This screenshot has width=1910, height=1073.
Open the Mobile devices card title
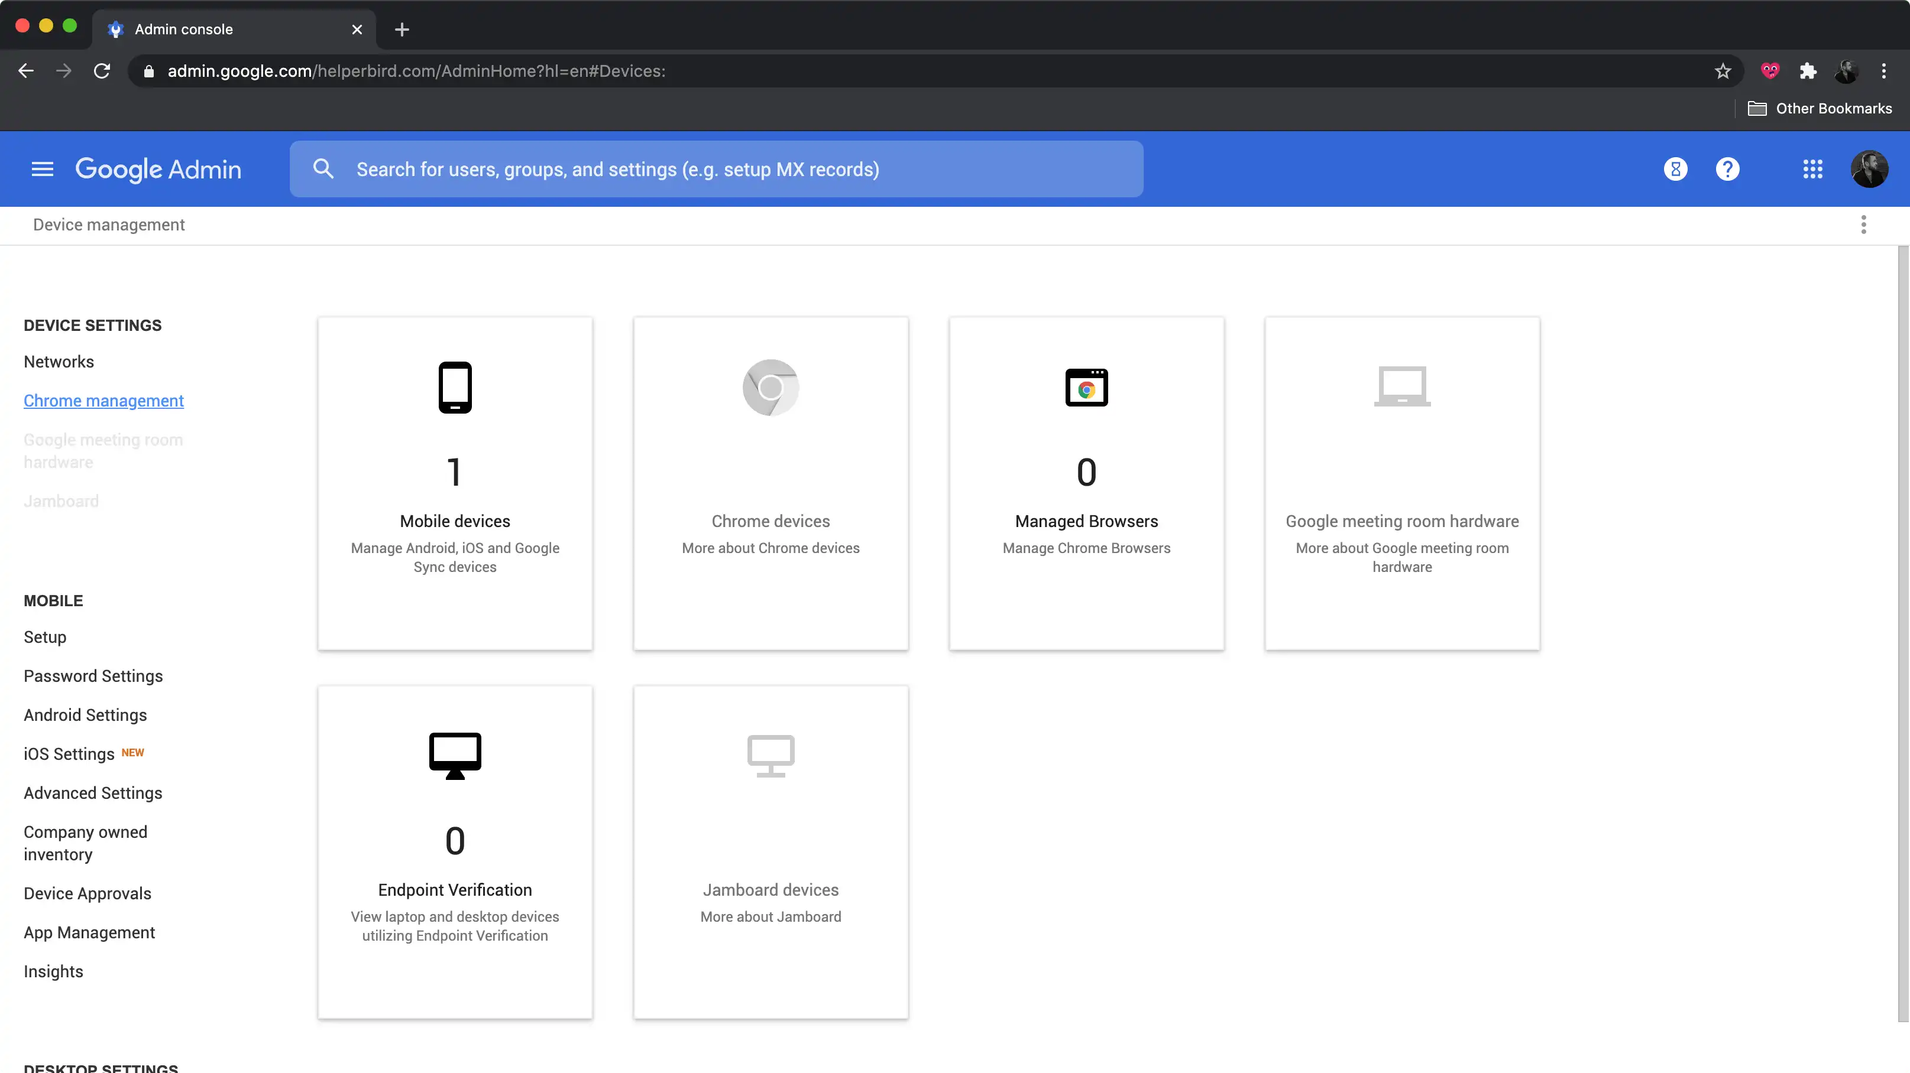pyautogui.click(x=455, y=521)
